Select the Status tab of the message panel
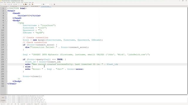The height and width of the screenshot is (105, 188). [3, 98]
